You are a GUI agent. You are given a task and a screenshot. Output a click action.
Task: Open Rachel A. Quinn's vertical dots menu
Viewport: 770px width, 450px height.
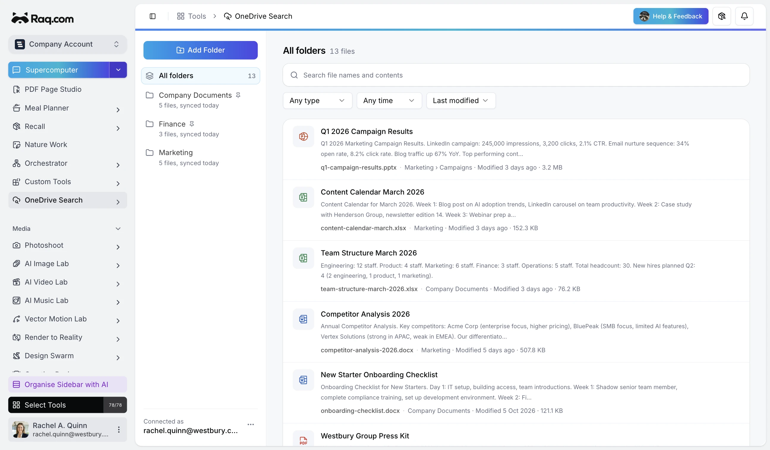point(119,429)
